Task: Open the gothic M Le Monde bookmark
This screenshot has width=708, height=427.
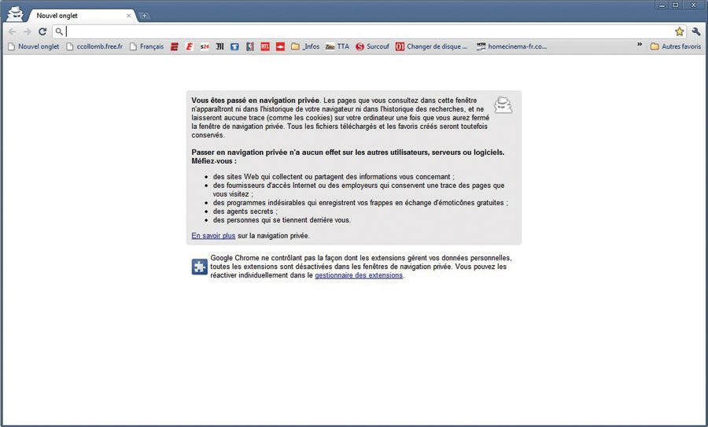Action: tap(220, 46)
